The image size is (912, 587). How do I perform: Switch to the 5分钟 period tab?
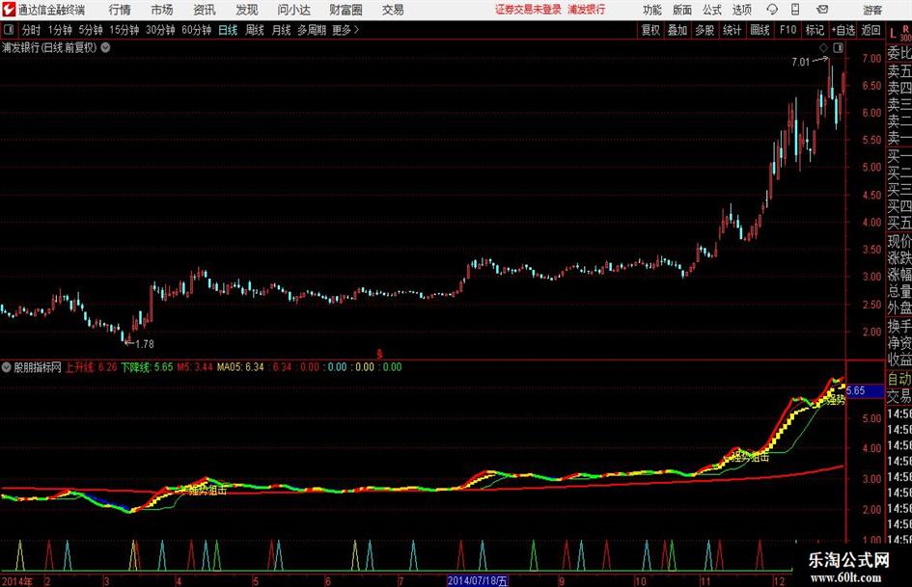point(91,30)
